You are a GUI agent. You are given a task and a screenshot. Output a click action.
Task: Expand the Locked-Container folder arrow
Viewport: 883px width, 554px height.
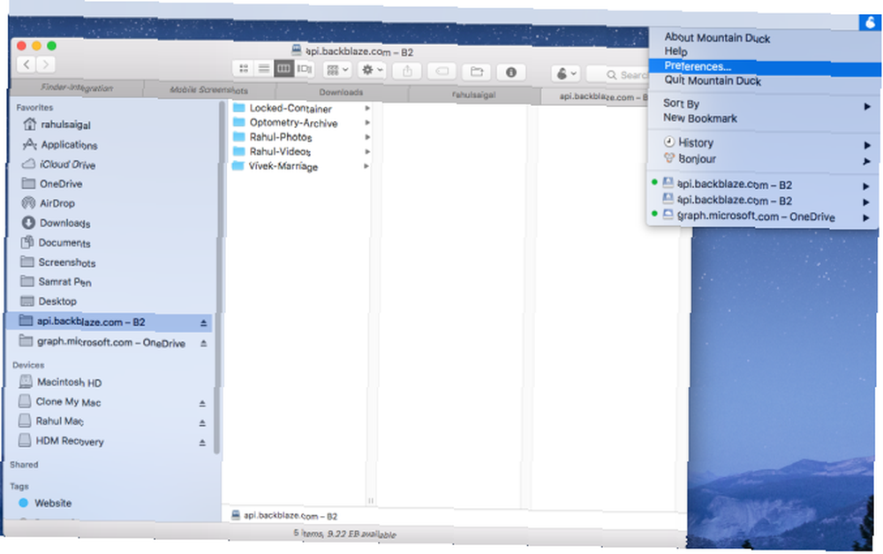pyautogui.click(x=367, y=108)
